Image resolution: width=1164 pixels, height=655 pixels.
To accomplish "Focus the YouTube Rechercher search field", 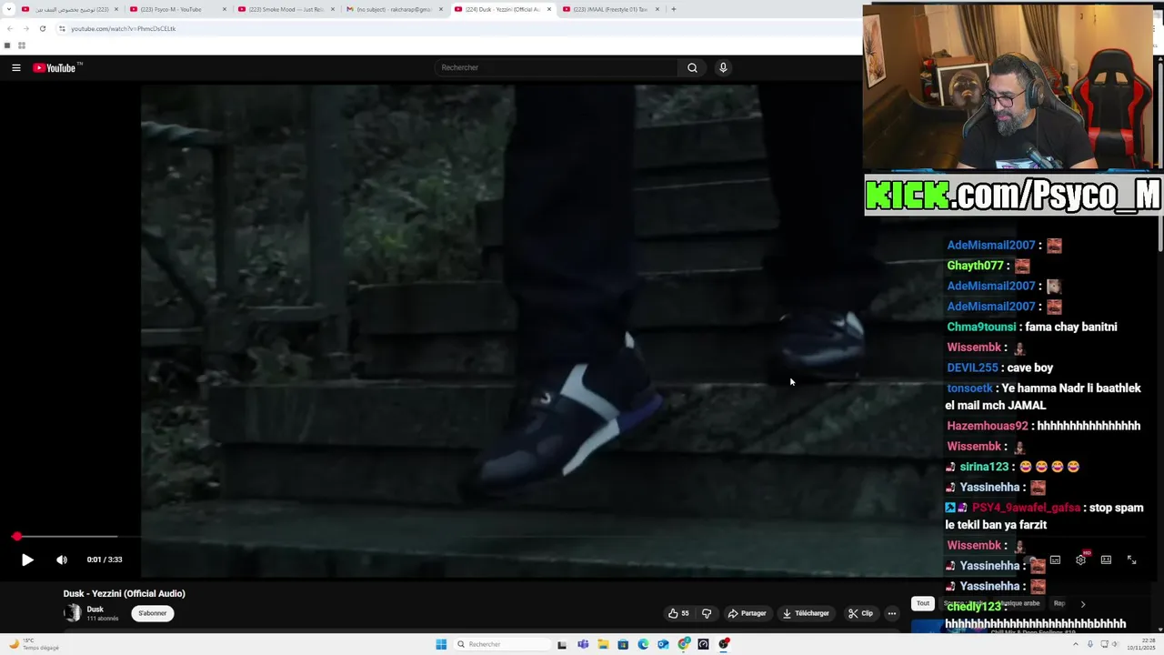I will [556, 67].
